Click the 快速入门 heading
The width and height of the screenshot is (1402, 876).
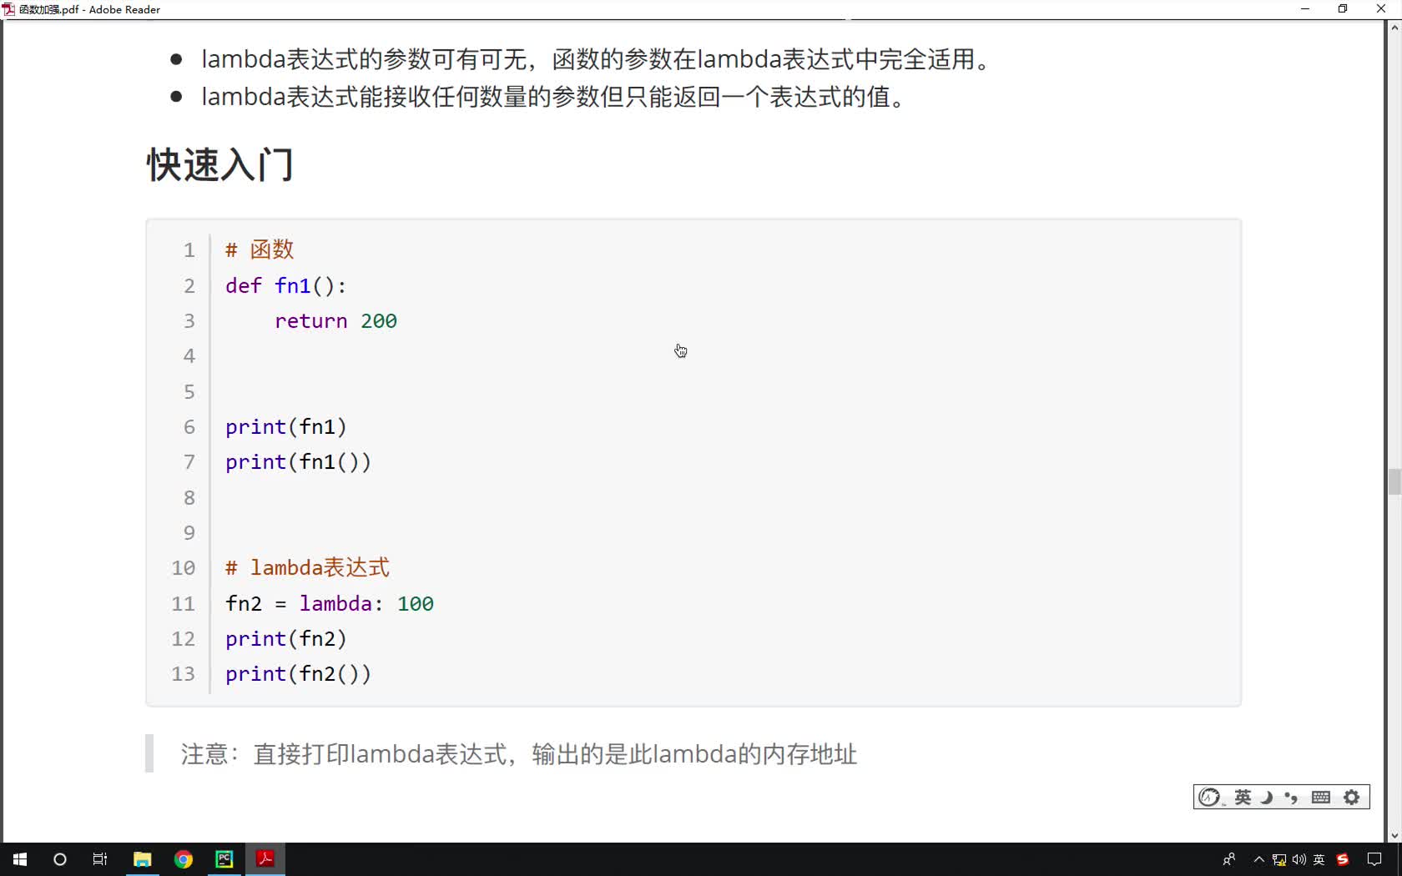pos(220,164)
